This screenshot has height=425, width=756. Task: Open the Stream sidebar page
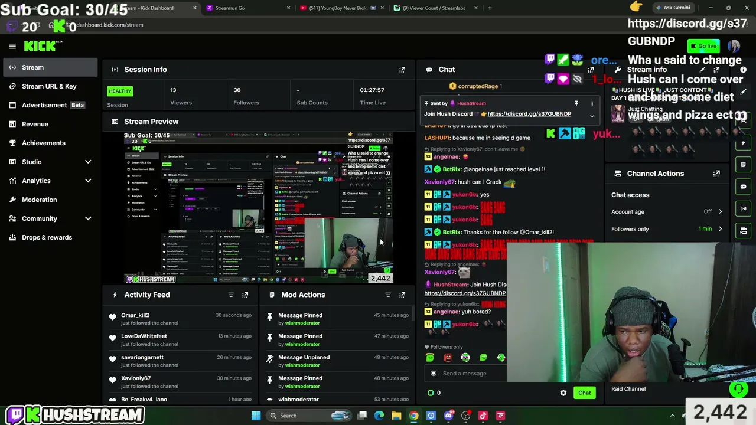(50, 67)
